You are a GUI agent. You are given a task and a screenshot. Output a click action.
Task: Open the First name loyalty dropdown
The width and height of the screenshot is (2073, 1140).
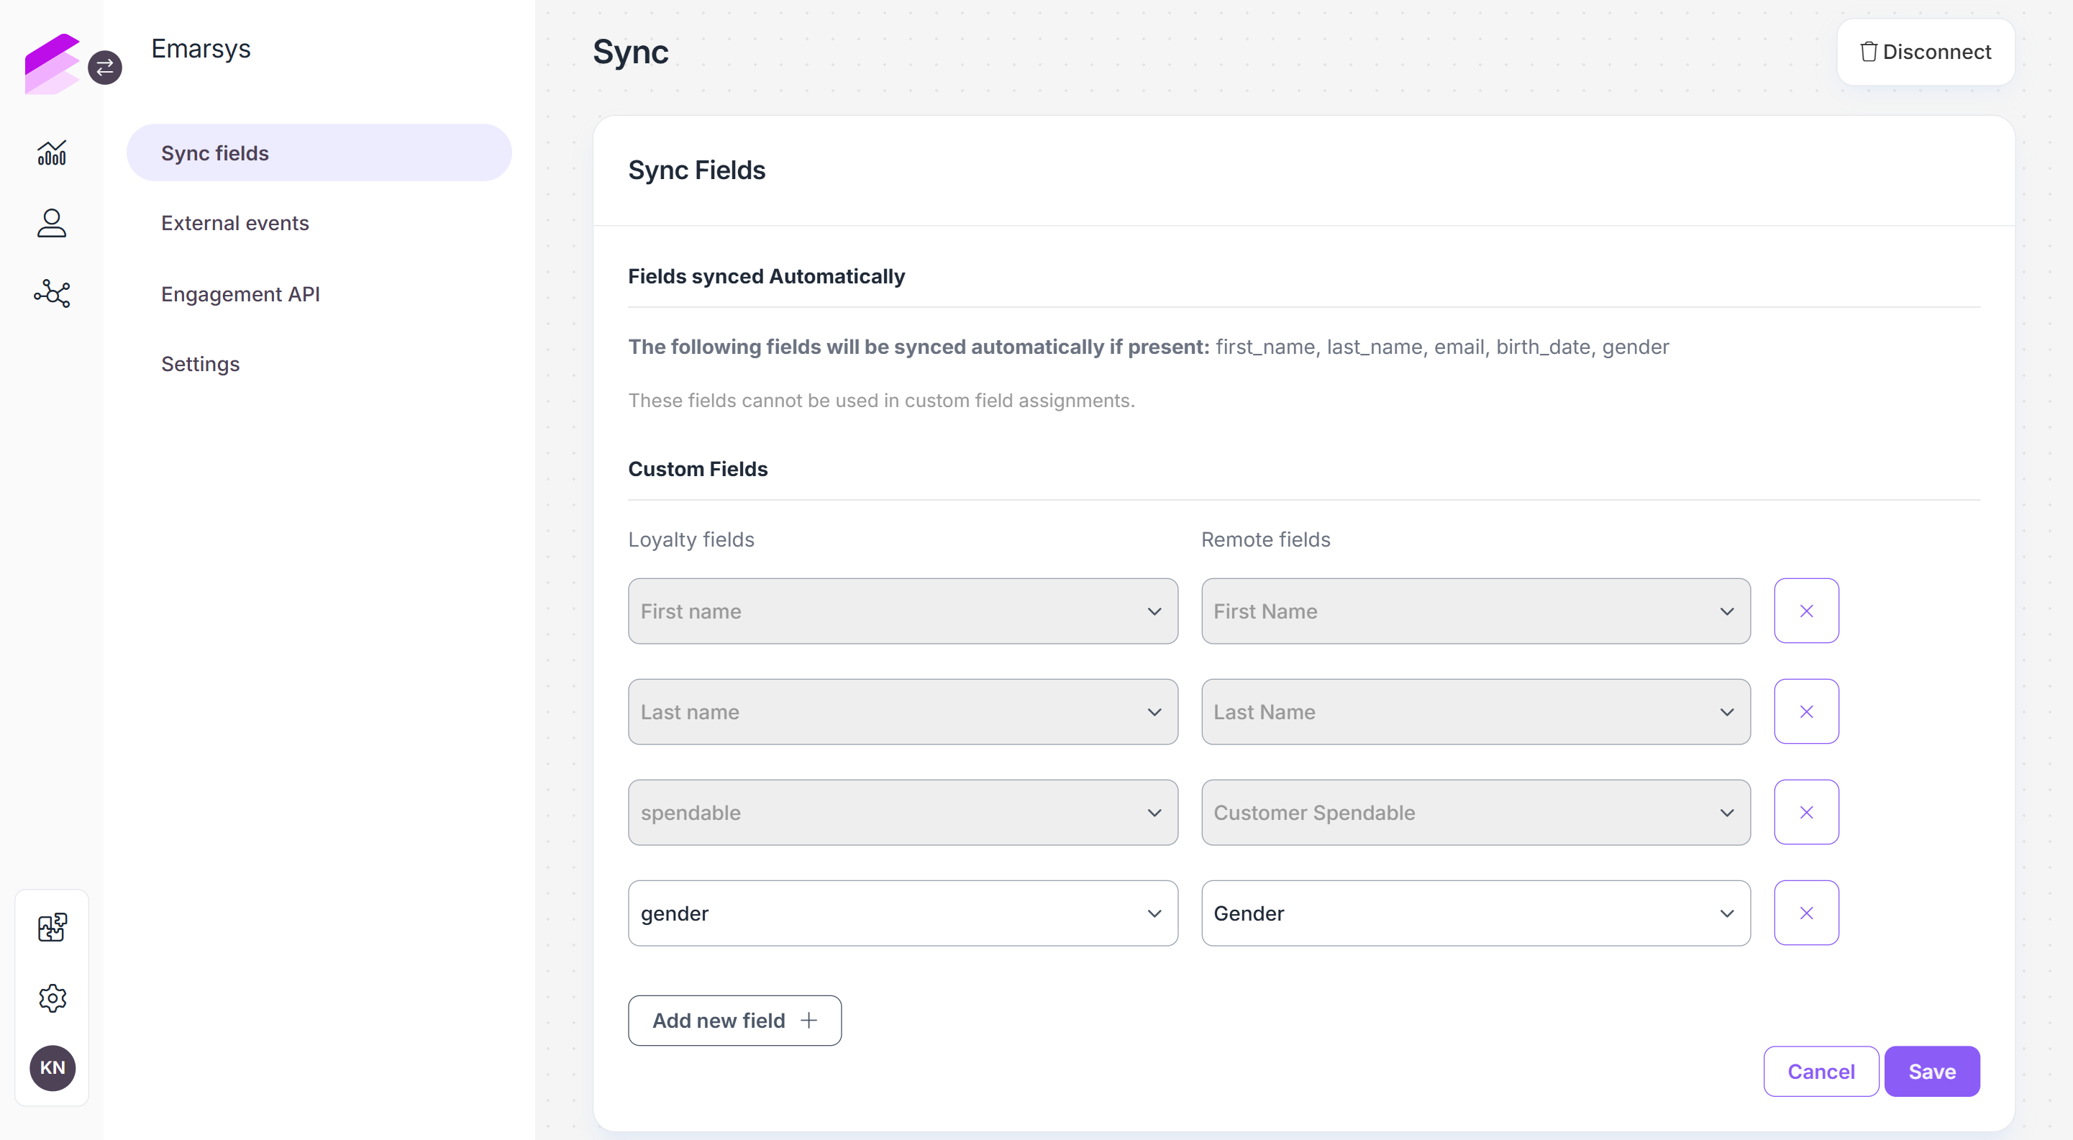(x=903, y=611)
